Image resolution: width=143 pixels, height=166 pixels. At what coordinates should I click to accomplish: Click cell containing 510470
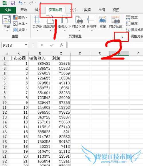tap(40, 151)
